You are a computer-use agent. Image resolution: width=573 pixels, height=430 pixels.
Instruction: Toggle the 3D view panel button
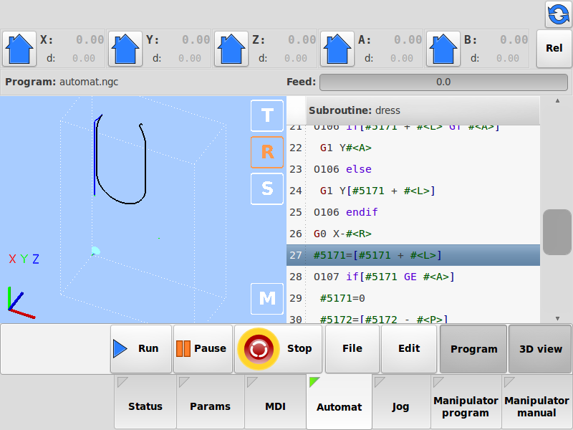[x=541, y=349]
